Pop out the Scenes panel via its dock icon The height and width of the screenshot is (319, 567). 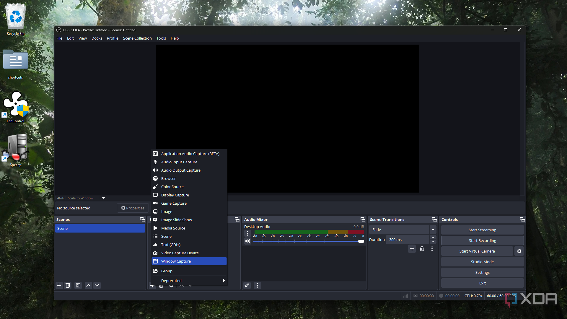click(x=142, y=219)
